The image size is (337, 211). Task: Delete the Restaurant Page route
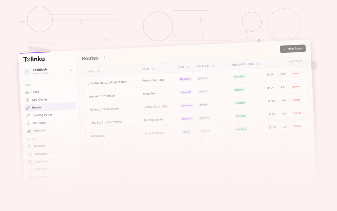295,74
